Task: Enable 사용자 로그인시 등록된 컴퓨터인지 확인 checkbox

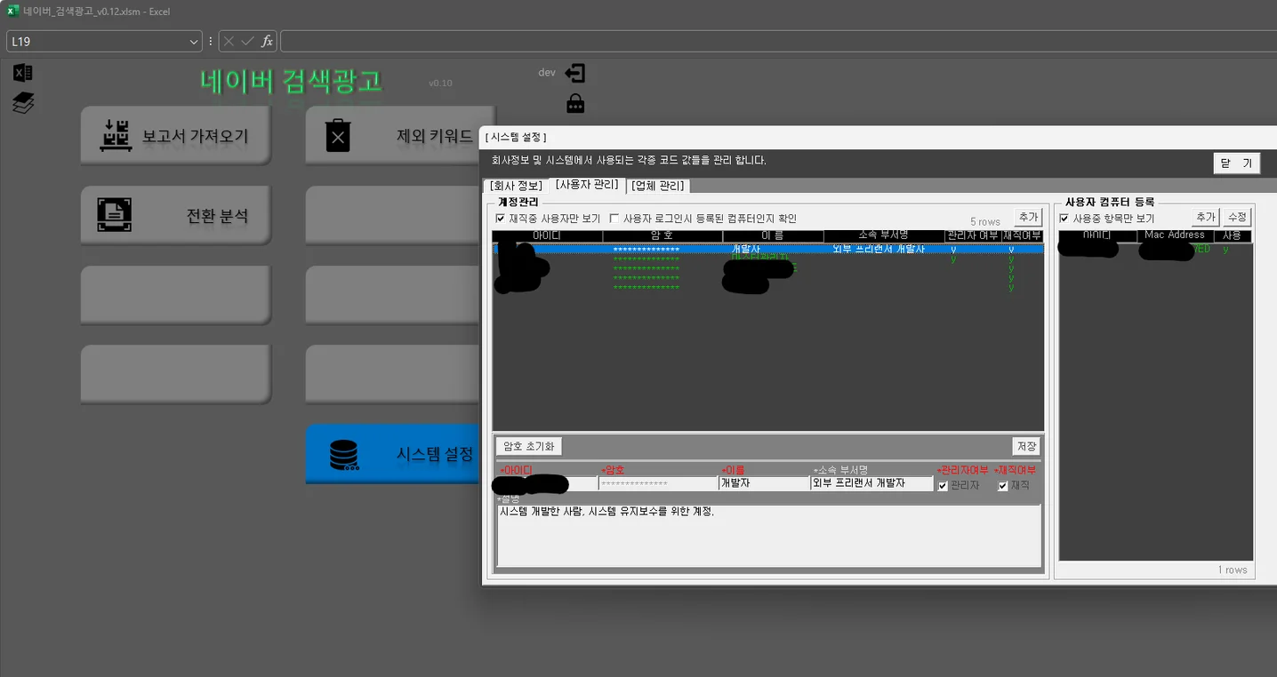Action: click(x=614, y=219)
